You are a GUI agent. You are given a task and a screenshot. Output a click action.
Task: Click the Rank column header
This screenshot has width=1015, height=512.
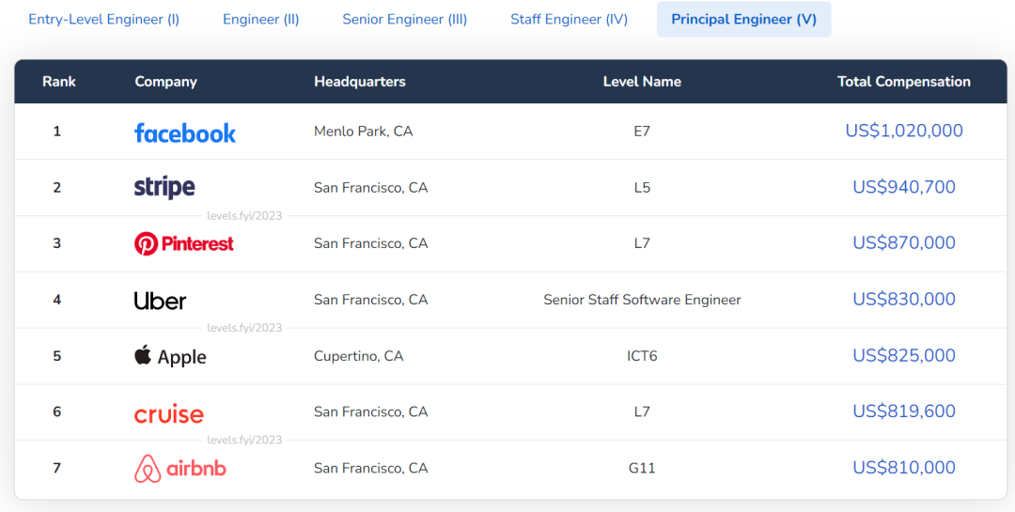click(59, 82)
